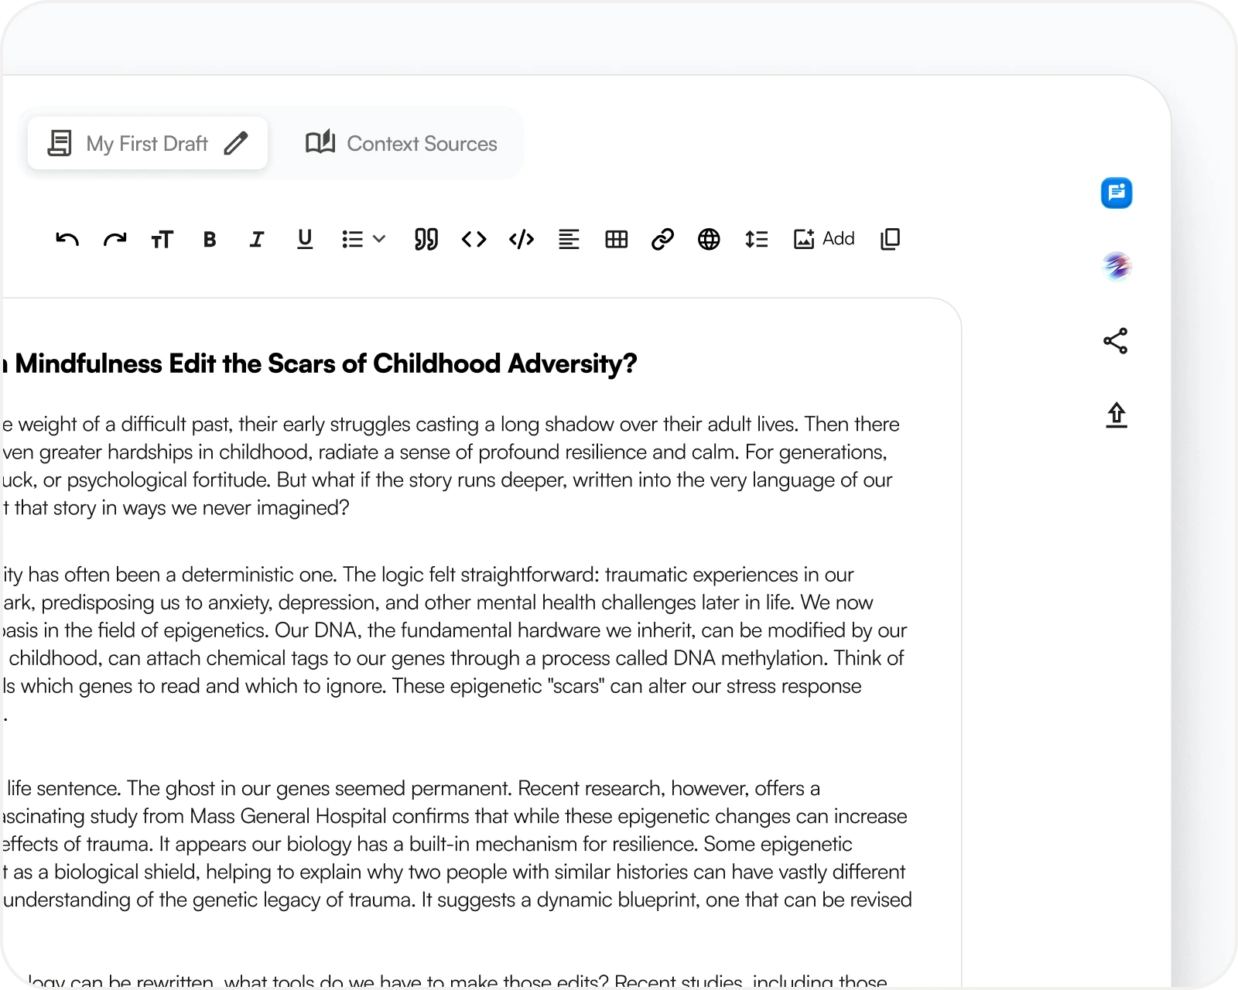
Task: Switch to Context Sources tab
Action: tap(402, 144)
